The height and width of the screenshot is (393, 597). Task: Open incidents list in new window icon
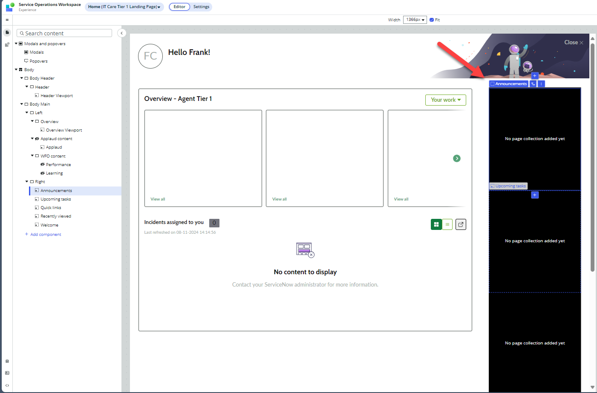pos(461,224)
